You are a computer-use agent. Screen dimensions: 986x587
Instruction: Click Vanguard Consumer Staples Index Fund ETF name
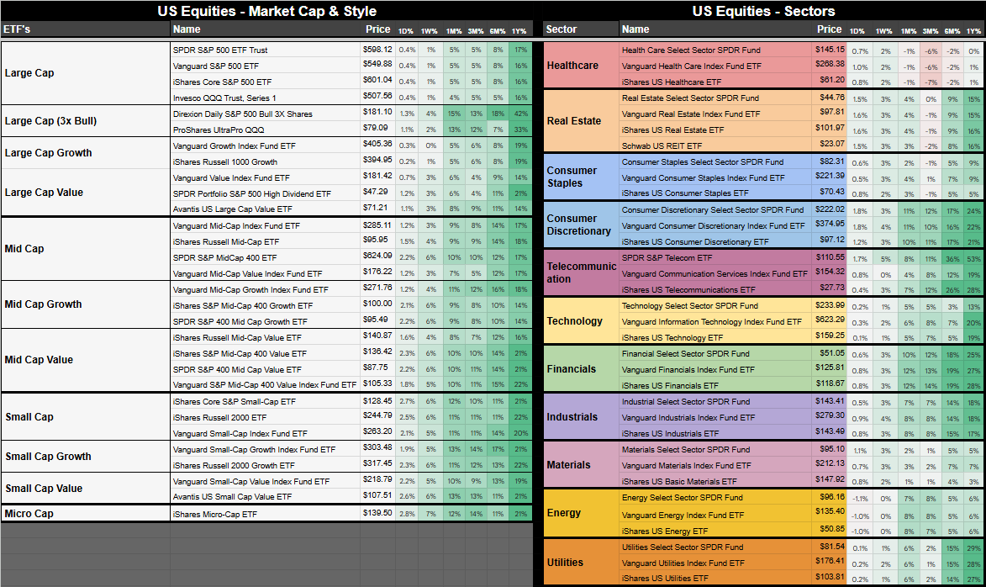tap(703, 178)
